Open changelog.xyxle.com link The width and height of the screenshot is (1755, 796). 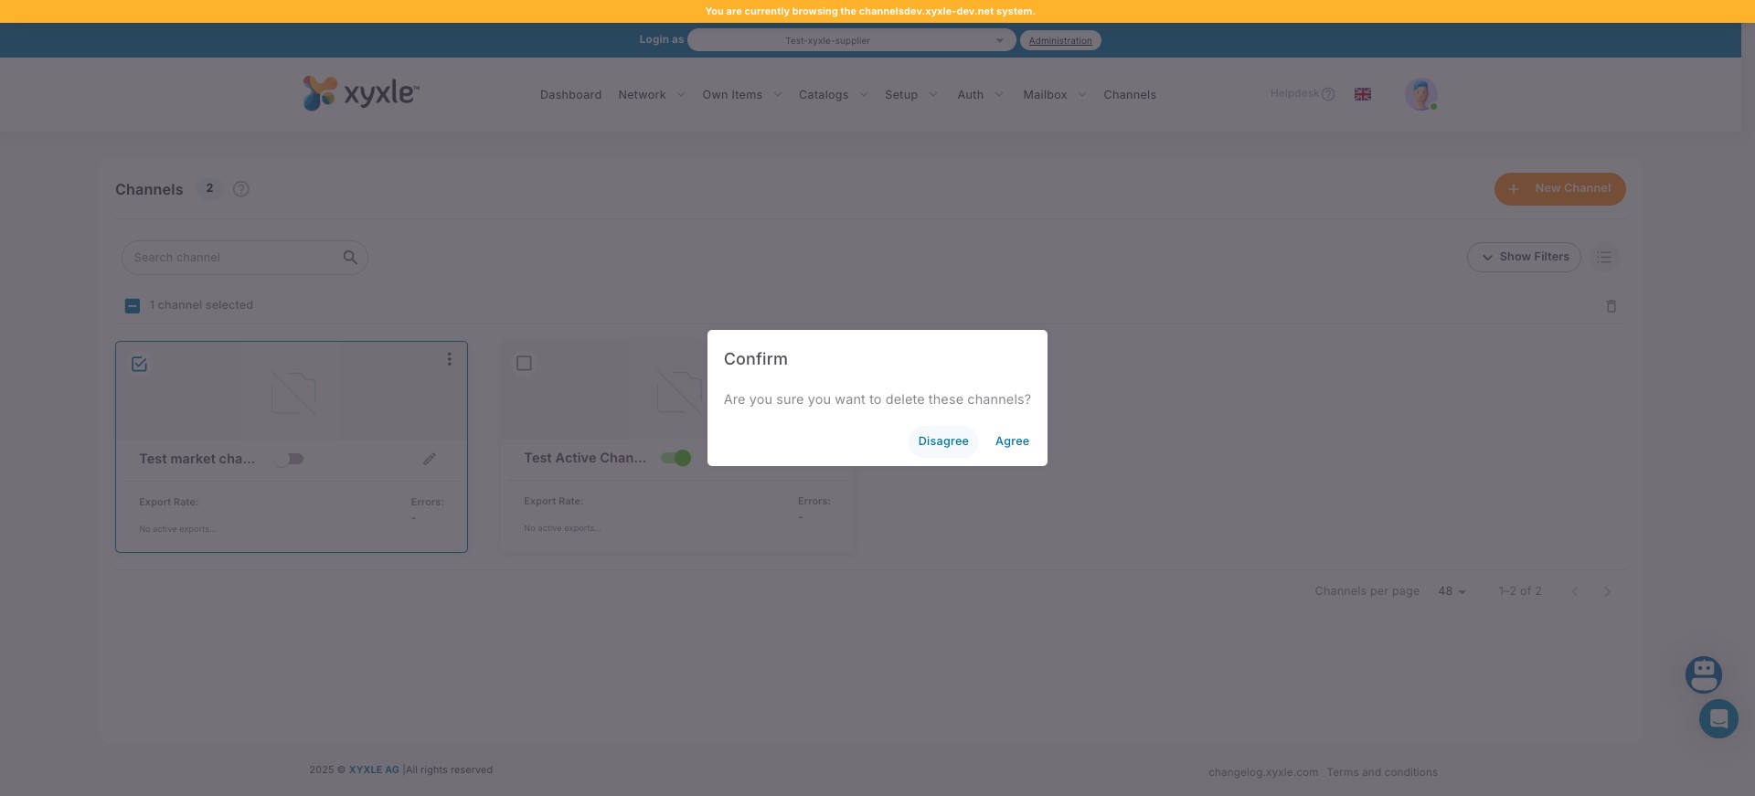point(1263,772)
